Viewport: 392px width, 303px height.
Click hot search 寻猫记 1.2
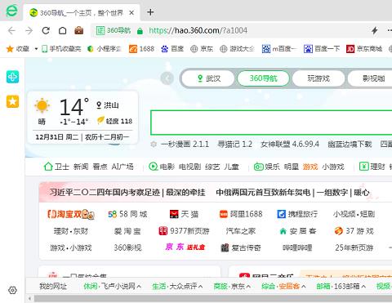click(x=234, y=144)
